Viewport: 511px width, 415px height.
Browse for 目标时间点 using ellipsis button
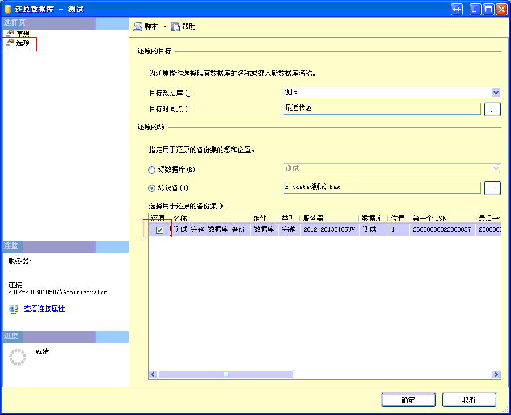tap(492, 110)
